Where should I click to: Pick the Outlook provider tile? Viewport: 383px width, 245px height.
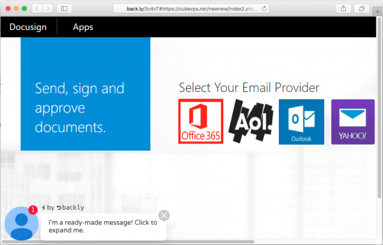302,122
